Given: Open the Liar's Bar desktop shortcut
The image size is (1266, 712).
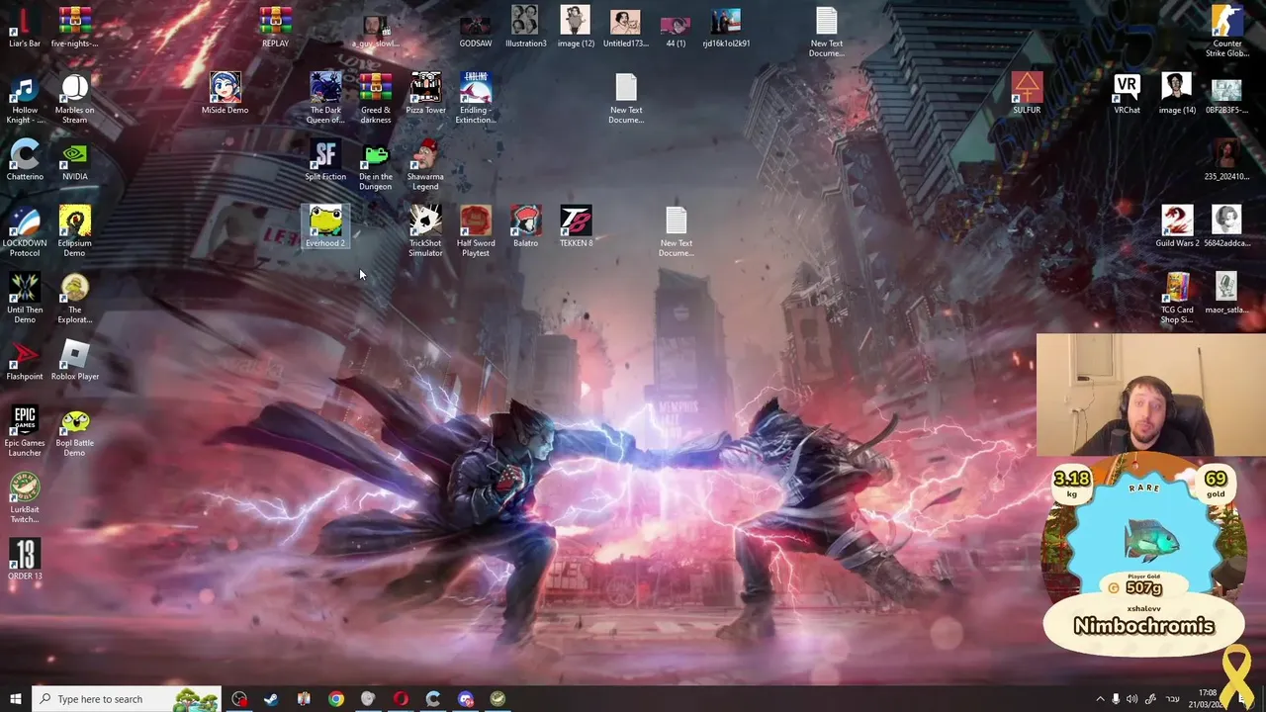Looking at the screenshot, I should 25,28.
